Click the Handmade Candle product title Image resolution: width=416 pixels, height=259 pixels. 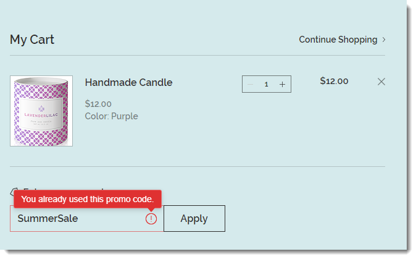[x=128, y=82]
